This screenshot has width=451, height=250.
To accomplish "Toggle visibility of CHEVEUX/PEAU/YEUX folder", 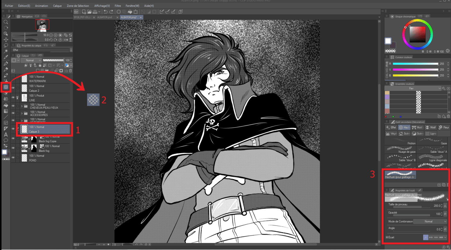I will coord(13,106).
